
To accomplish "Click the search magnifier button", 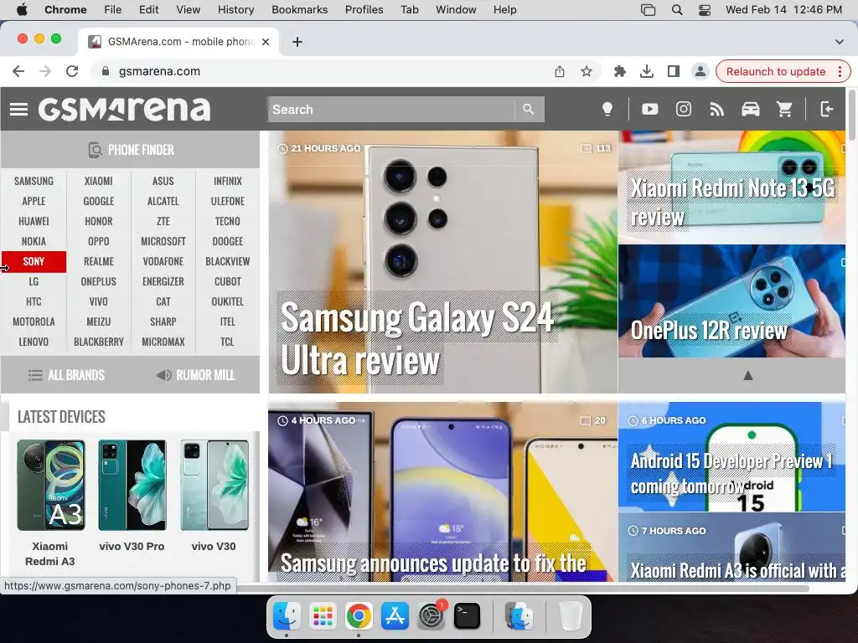I will tap(529, 110).
